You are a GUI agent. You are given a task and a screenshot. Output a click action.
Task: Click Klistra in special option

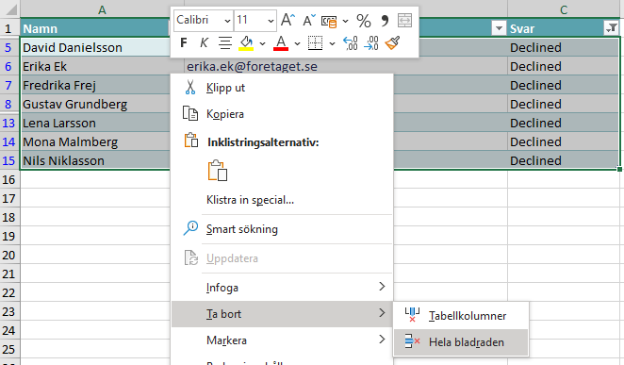(250, 200)
